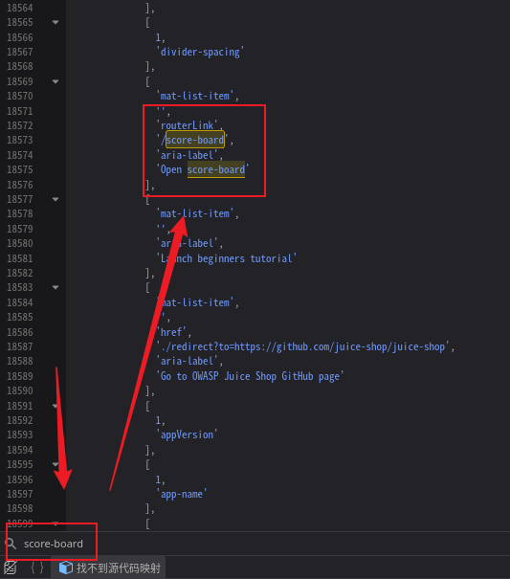Click the github.com/juice-shop redirect URL string
Screen dimensions: 510x579
302,346
